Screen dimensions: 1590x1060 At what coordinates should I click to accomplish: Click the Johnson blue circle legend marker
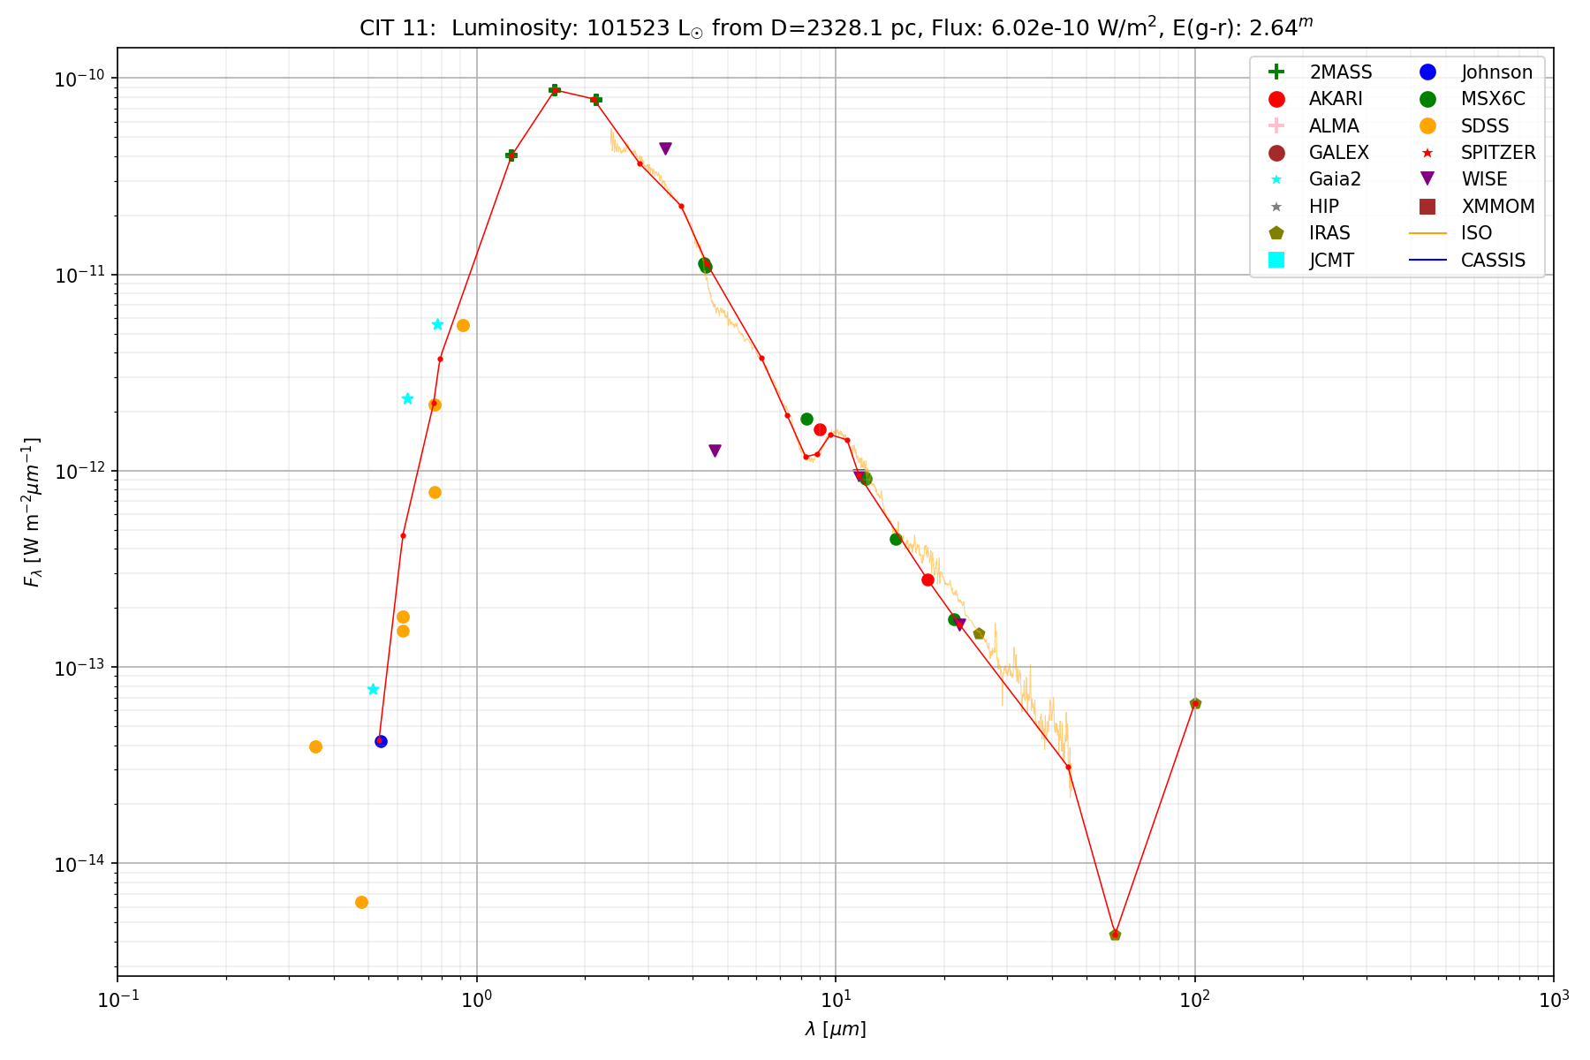(x=1427, y=72)
